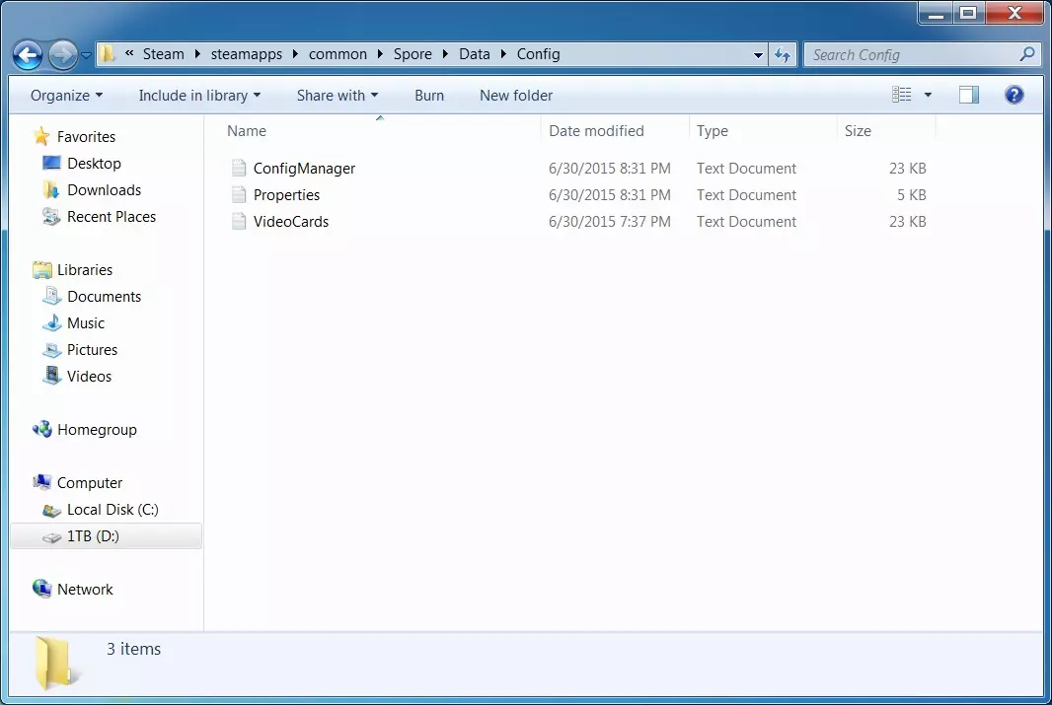Navigate to common in the breadcrumb
Viewport: 1052px width, 705px height.
[x=338, y=54]
